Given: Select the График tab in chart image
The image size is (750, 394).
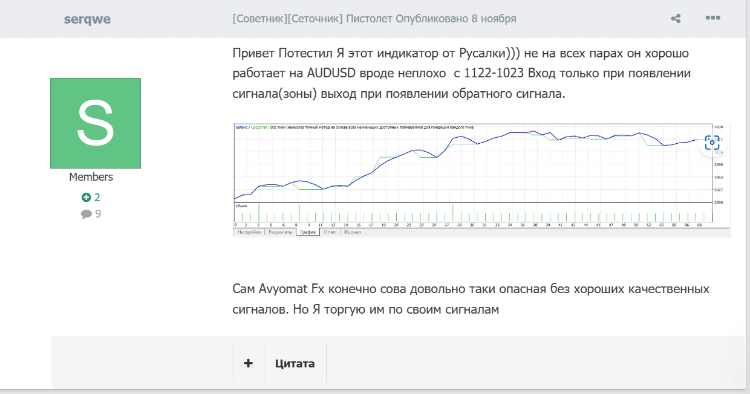Looking at the screenshot, I should pyautogui.click(x=308, y=232).
